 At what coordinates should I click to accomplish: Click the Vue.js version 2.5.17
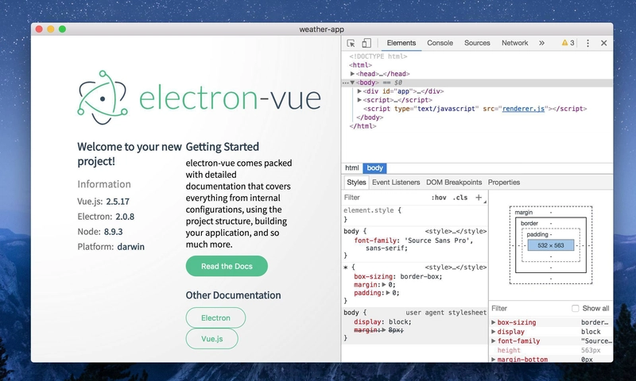[x=118, y=202]
